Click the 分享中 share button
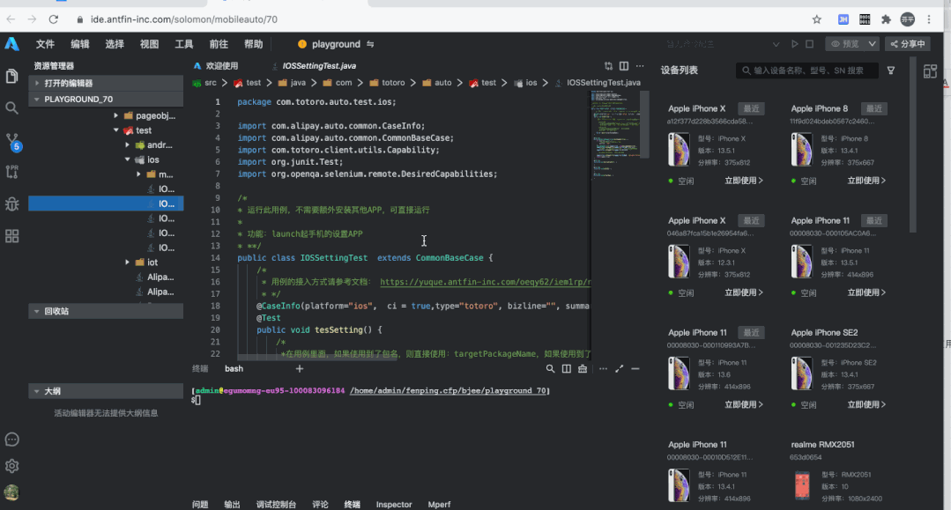The height and width of the screenshot is (510, 951). pyautogui.click(x=906, y=44)
